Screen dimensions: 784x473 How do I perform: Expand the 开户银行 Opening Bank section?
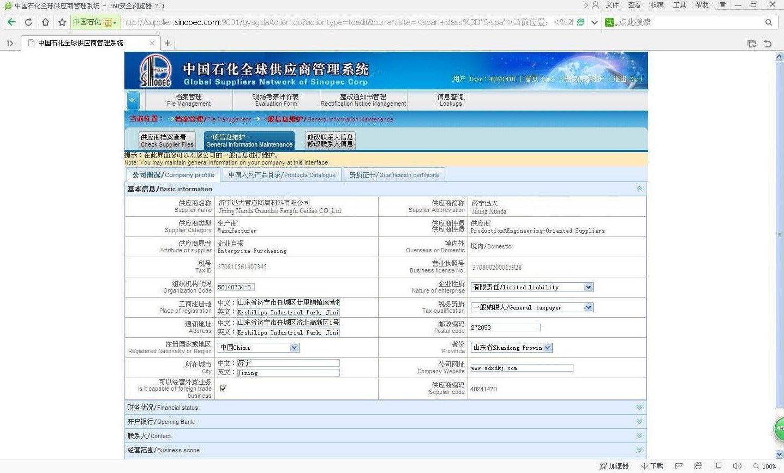point(639,421)
